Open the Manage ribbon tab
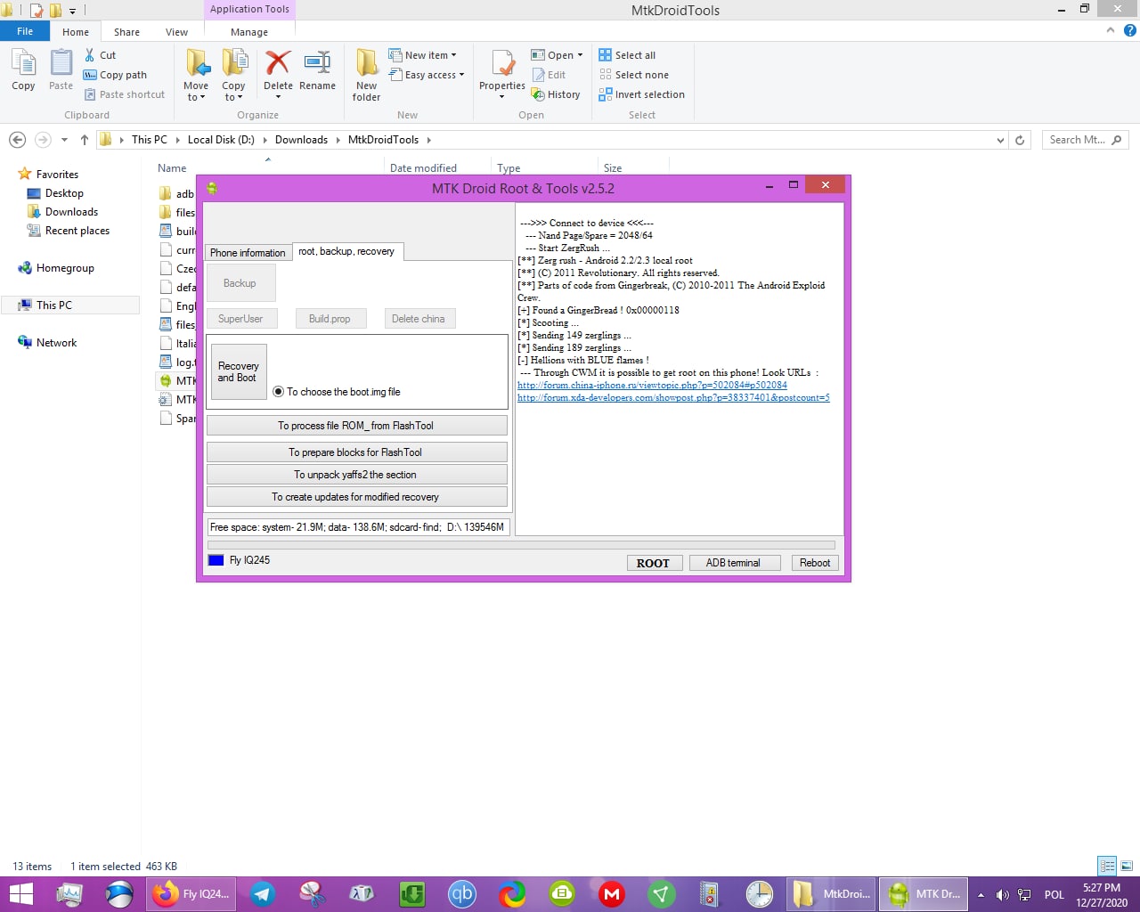The width and height of the screenshot is (1140, 912). [249, 32]
